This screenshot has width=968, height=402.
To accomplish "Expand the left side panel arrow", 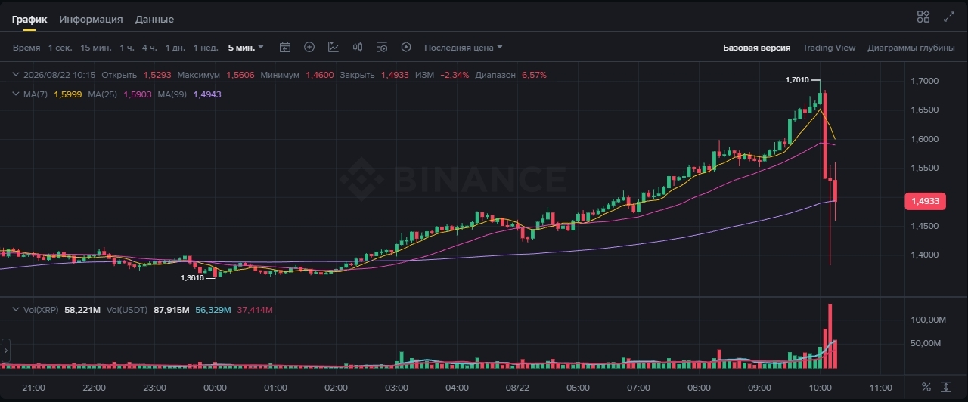I will click(6, 351).
